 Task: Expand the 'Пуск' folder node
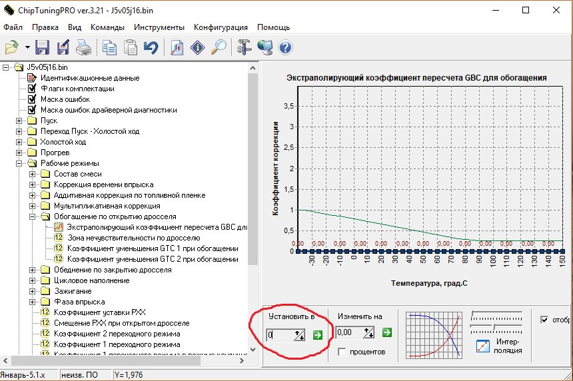click(x=19, y=121)
